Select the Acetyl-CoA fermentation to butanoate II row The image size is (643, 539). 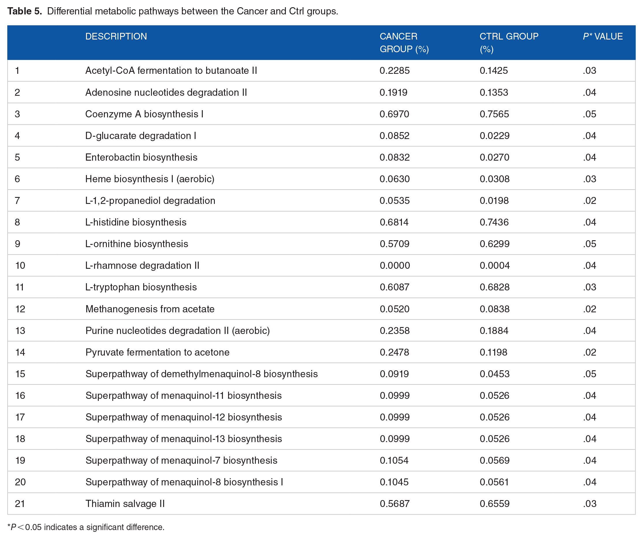point(322,71)
